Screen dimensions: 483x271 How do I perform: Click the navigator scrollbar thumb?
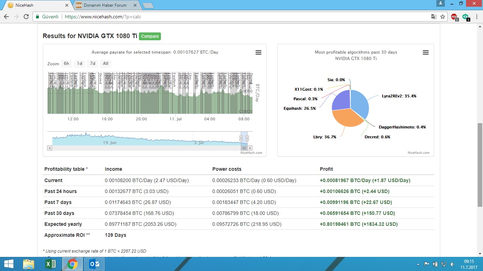pos(244,148)
